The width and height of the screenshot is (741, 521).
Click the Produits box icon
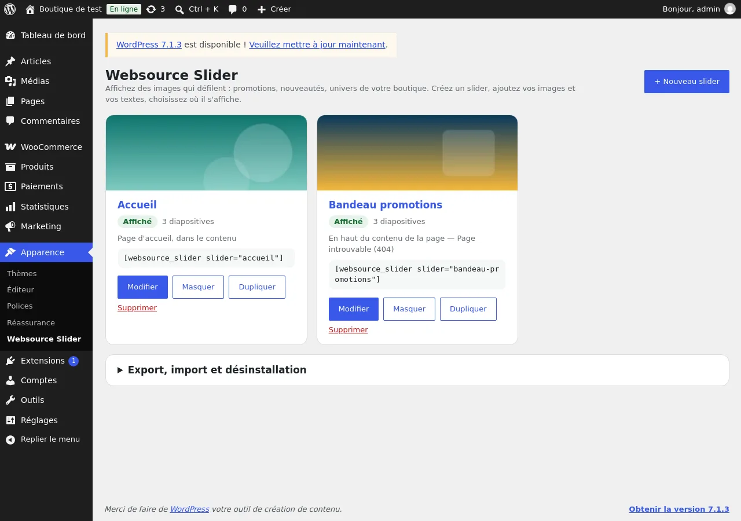click(x=10, y=167)
